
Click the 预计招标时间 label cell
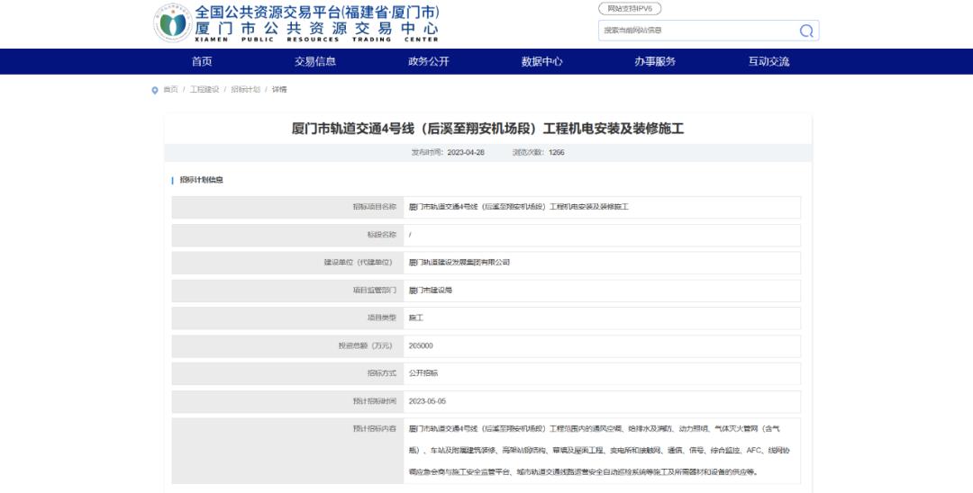click(x=288, y=401)
